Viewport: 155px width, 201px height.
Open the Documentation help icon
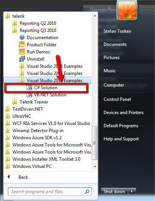coord(22,37)
